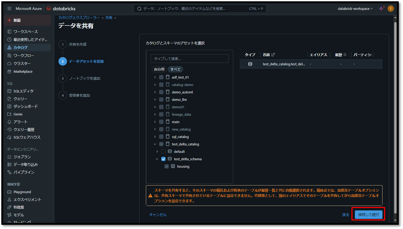Check the adf_test_01 catalog checkbox
This screenshot has height=229, width=403.
(161, 77)
